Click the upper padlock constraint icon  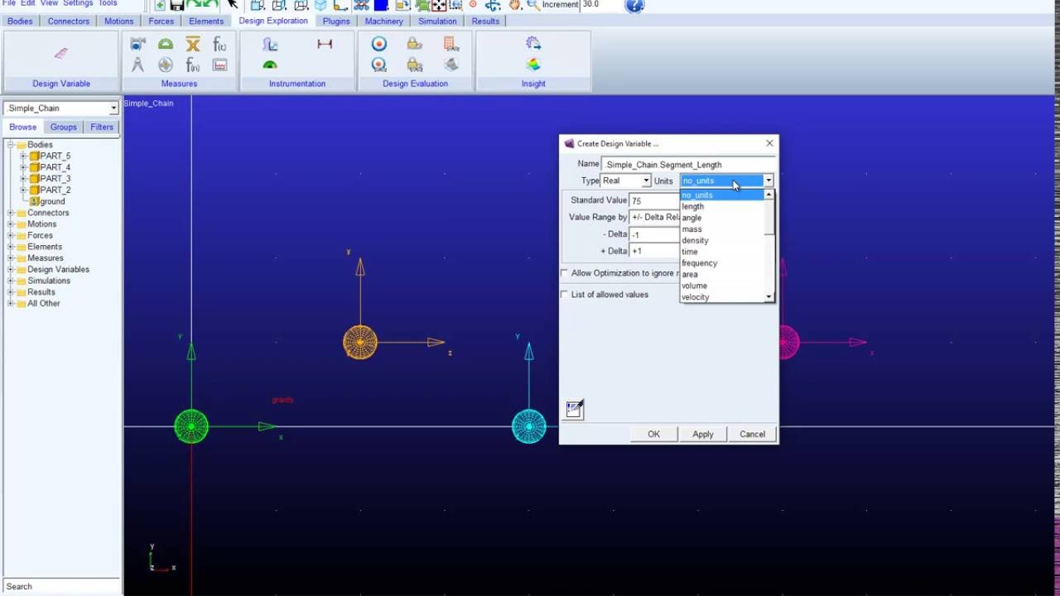pyautogui.click(x=415, y=44)
